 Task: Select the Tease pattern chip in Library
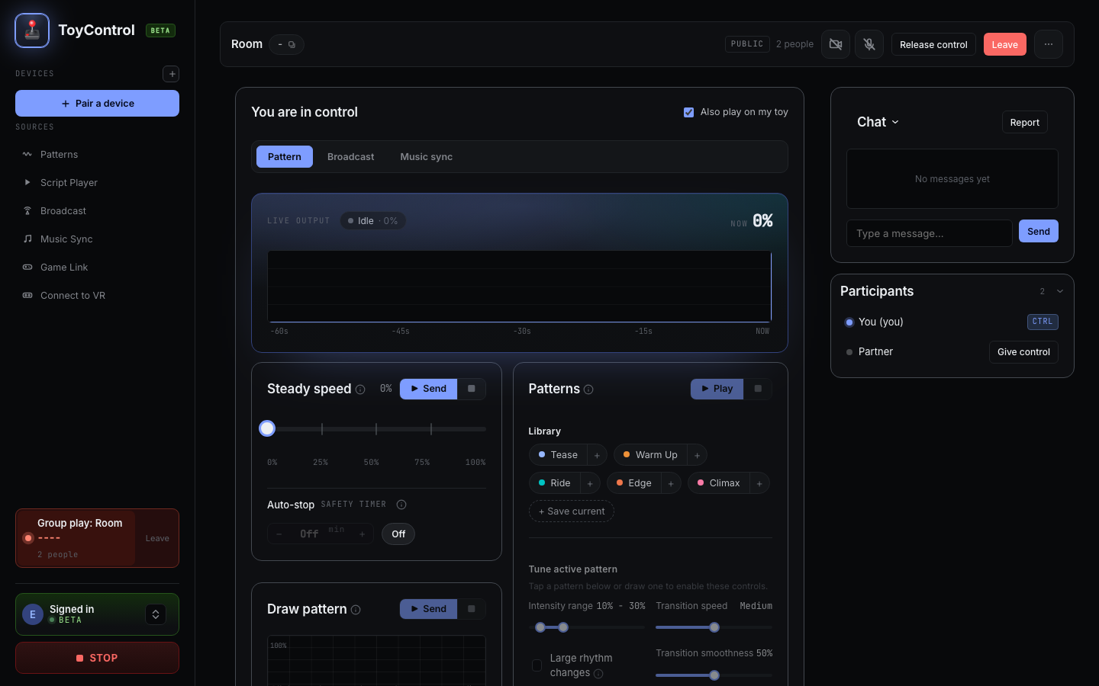[x=559, y=455]
